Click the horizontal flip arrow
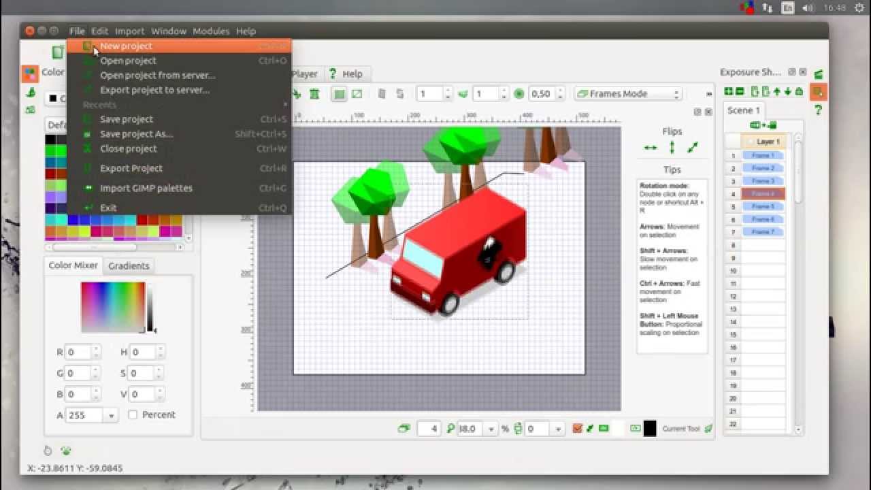 (651, 148)
